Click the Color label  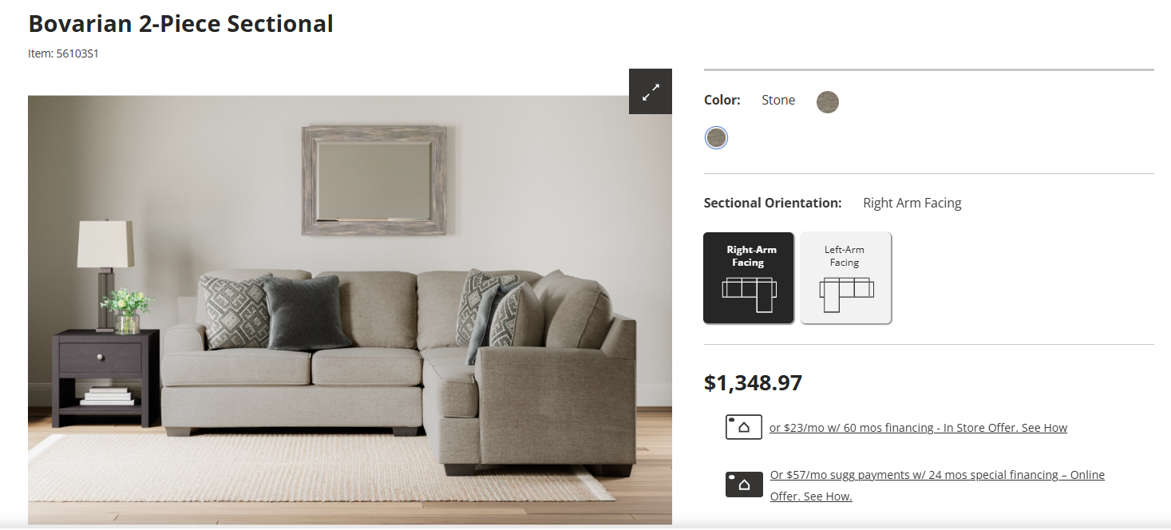(722, 100)
